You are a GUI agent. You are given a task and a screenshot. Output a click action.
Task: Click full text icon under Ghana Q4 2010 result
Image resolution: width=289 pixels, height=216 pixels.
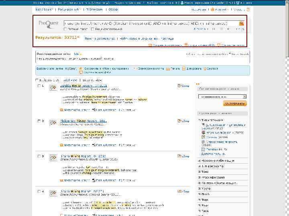94,180
